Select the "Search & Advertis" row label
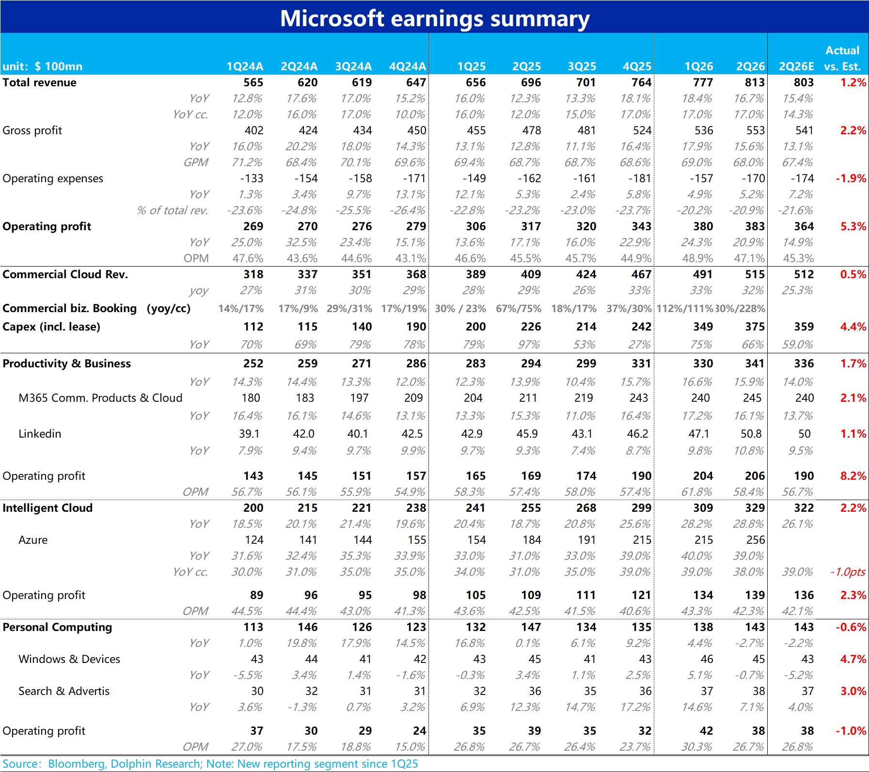Image resolution: width=869 pixels, height=772 pixels. tap(64, 691)
